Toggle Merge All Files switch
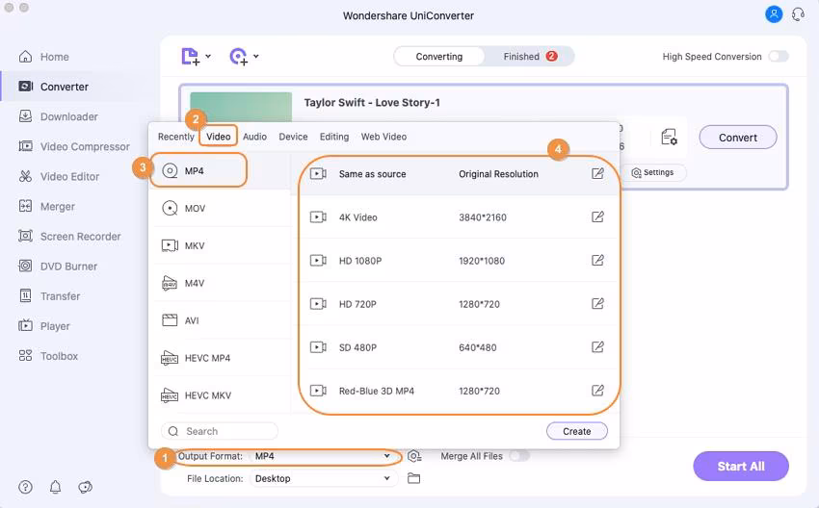The image size is (819, 508). [519, 456]
